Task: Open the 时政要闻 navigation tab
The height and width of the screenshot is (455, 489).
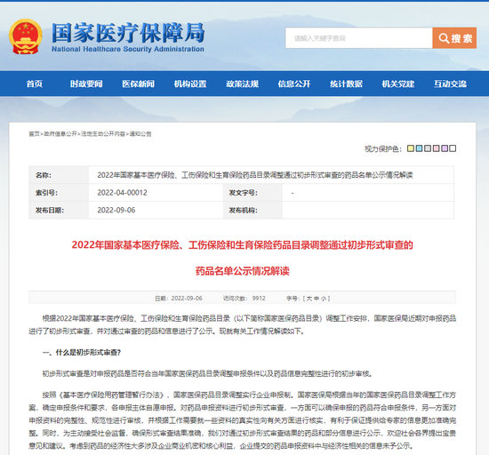Action: click(86, 84)
